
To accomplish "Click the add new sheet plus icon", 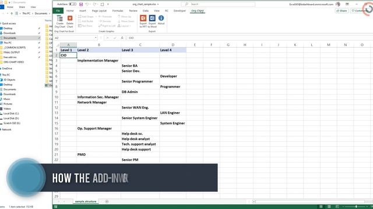I will tap(107, 201).
